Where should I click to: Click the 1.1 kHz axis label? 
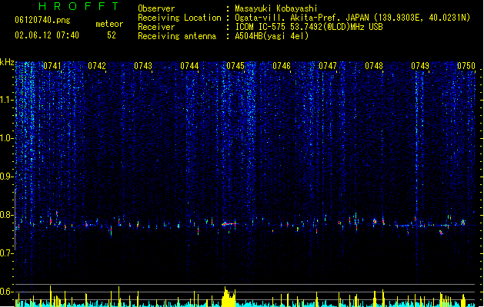7,100
